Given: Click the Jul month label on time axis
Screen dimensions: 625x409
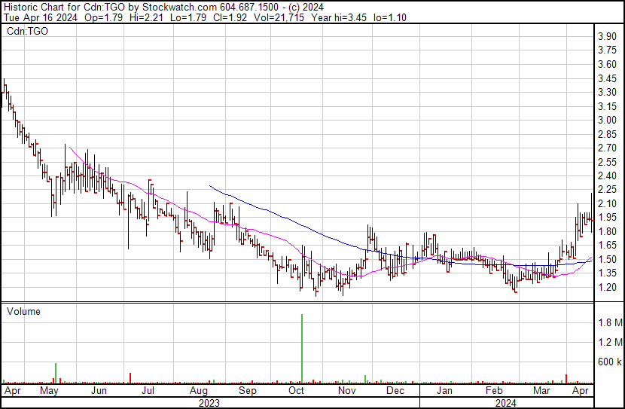Looking at the screenshot, I should click(148, 390).
